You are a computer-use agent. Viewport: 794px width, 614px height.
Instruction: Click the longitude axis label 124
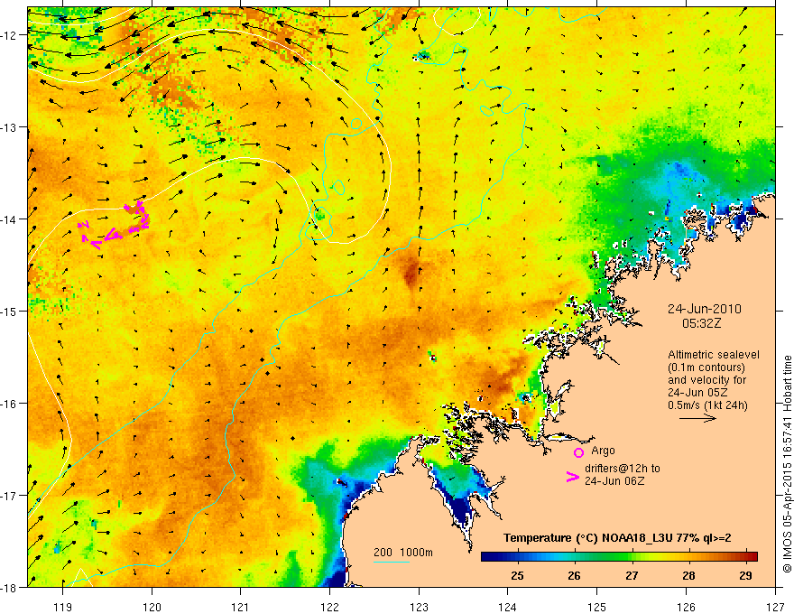click(508, 607)
